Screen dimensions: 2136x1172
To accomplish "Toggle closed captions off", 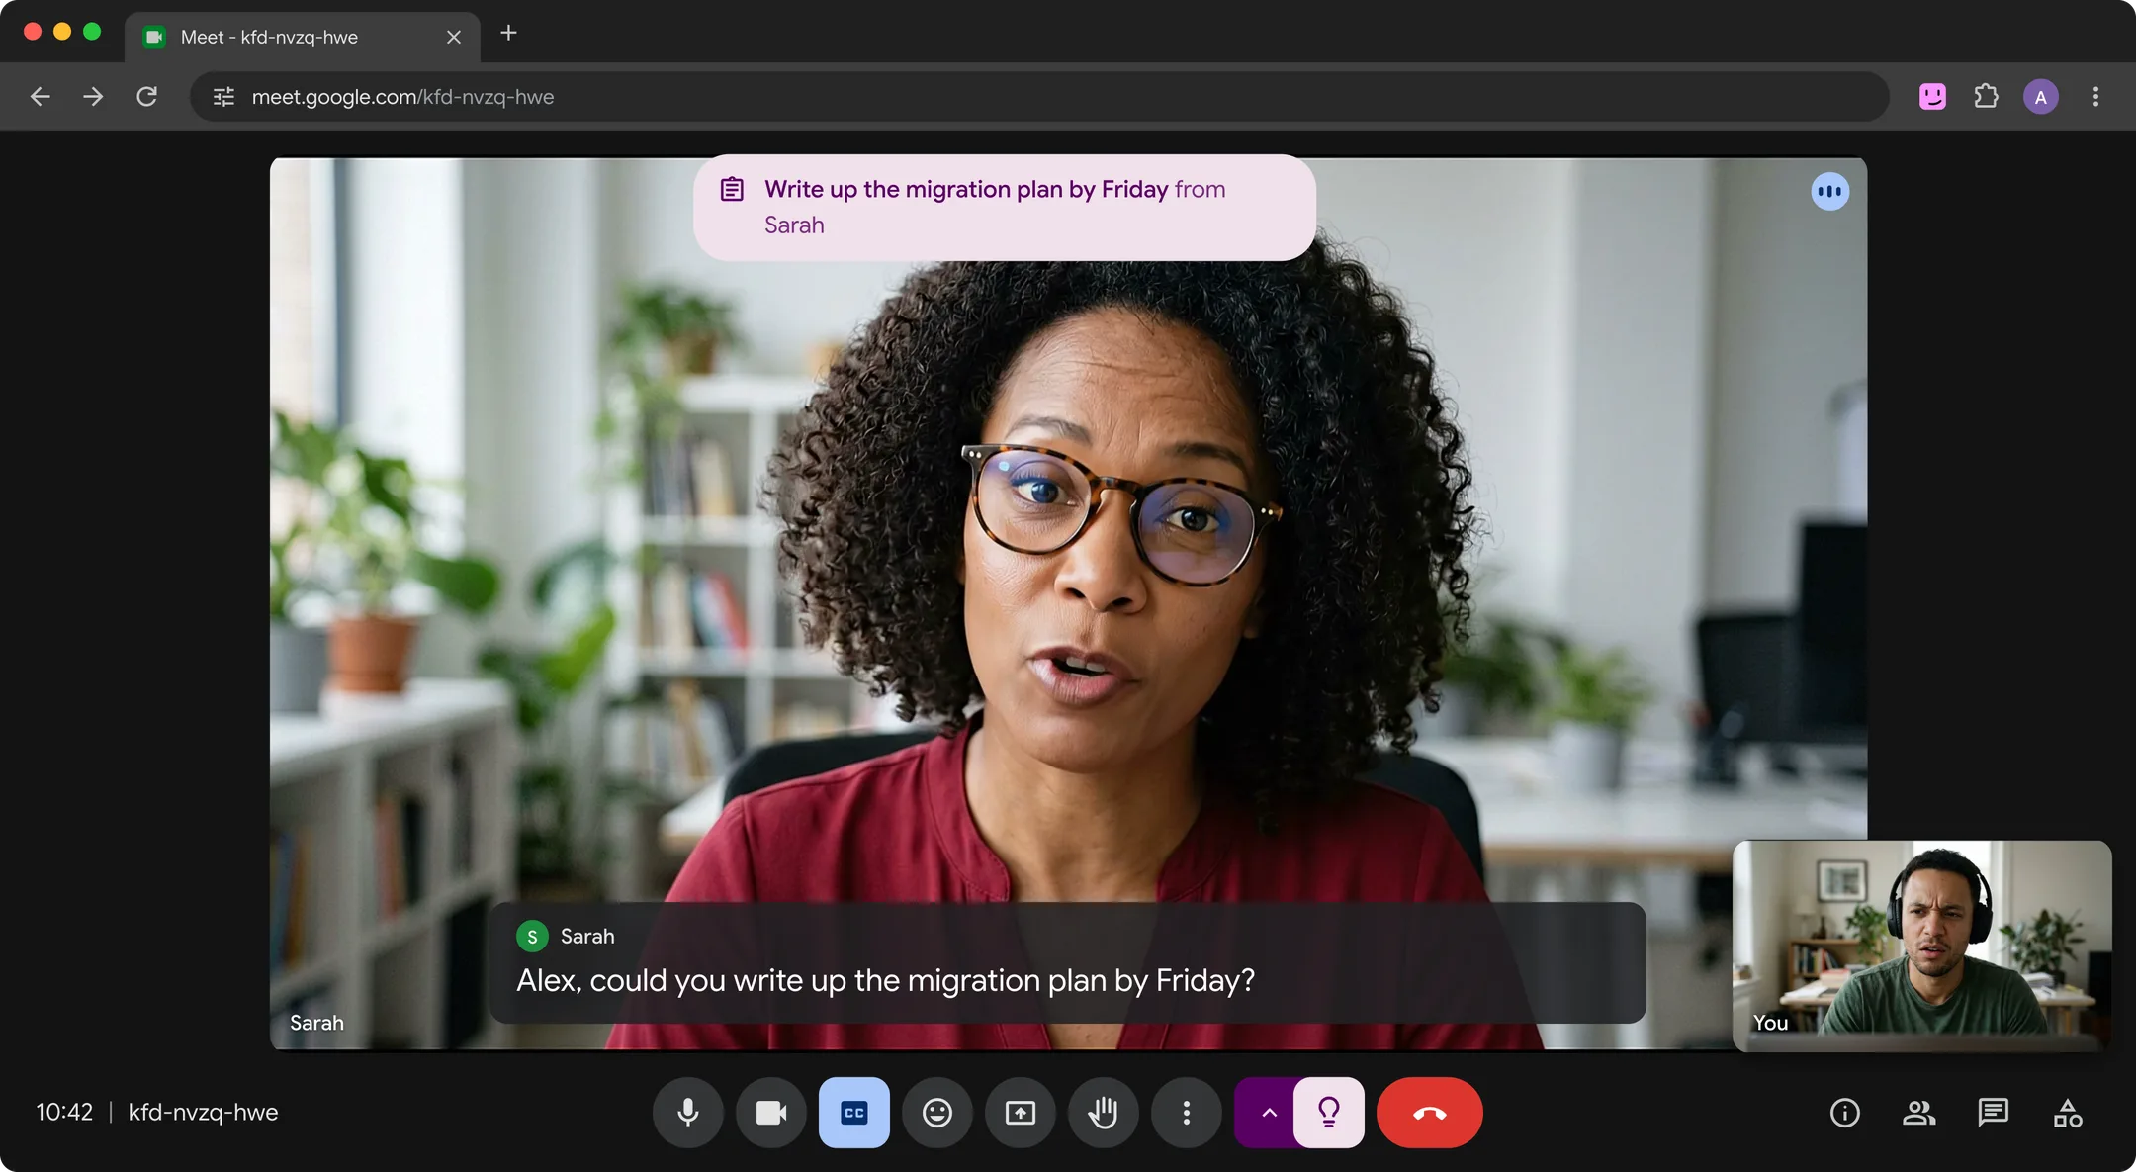I will click(x=853, y=1113).
